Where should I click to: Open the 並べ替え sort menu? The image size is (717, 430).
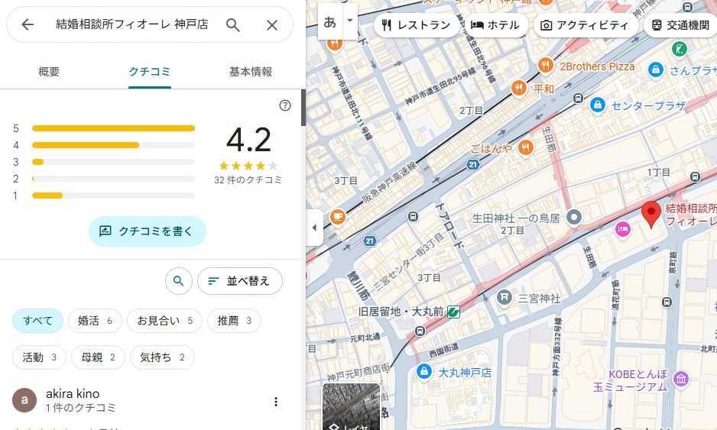pyautogui.click(x=239, y=281)
